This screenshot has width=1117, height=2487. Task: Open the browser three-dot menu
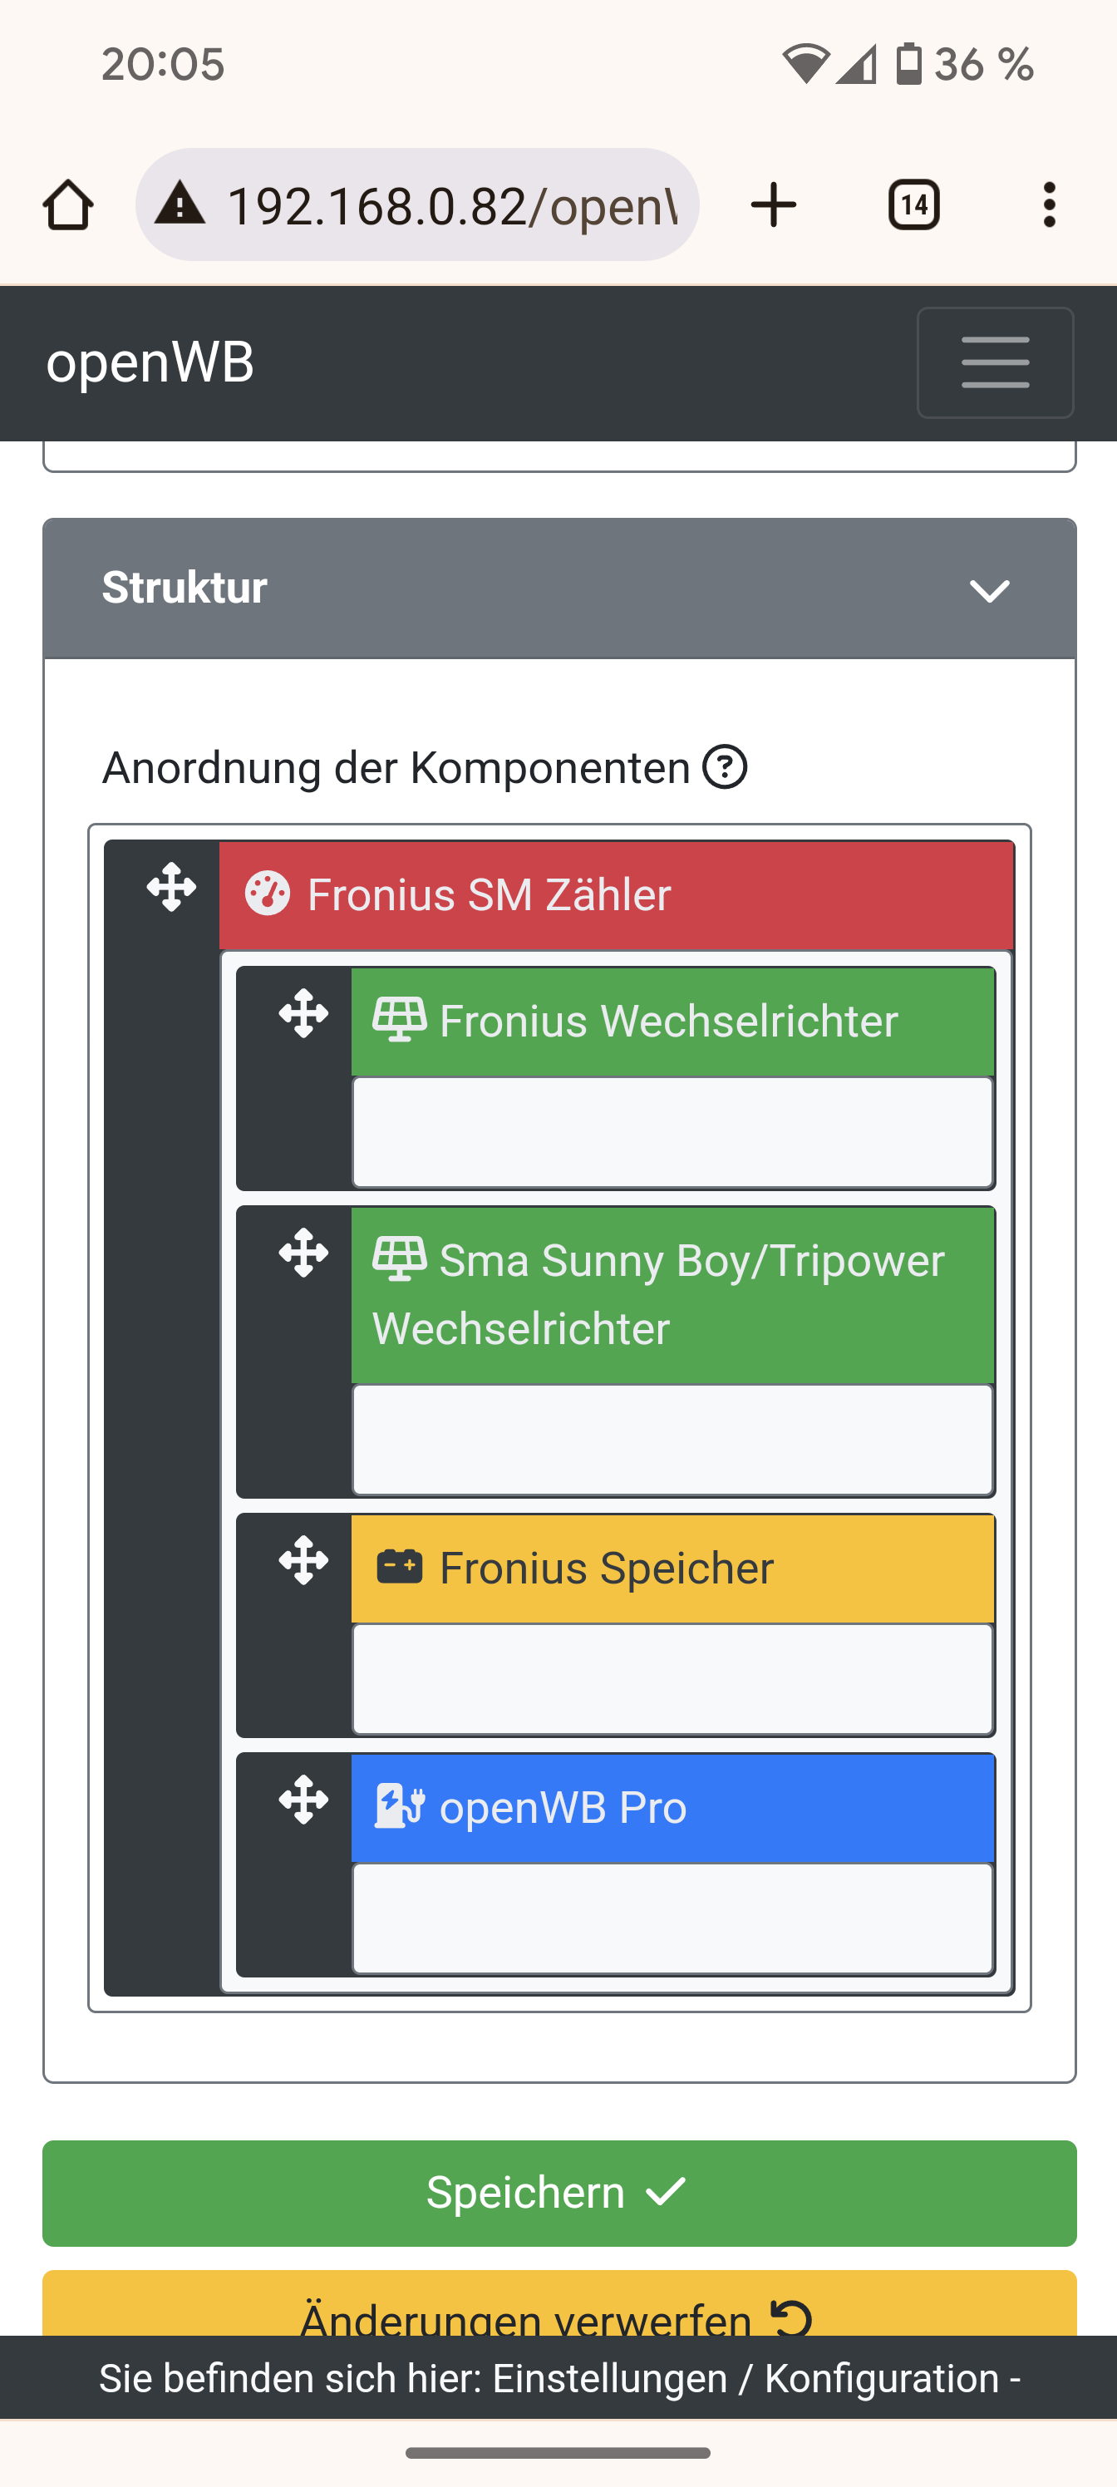coord(1050,204)
